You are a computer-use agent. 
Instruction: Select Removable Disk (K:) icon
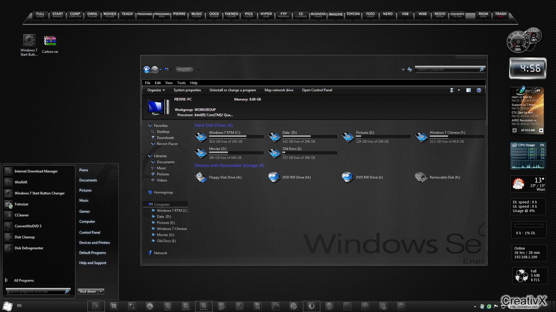[421, 177]
